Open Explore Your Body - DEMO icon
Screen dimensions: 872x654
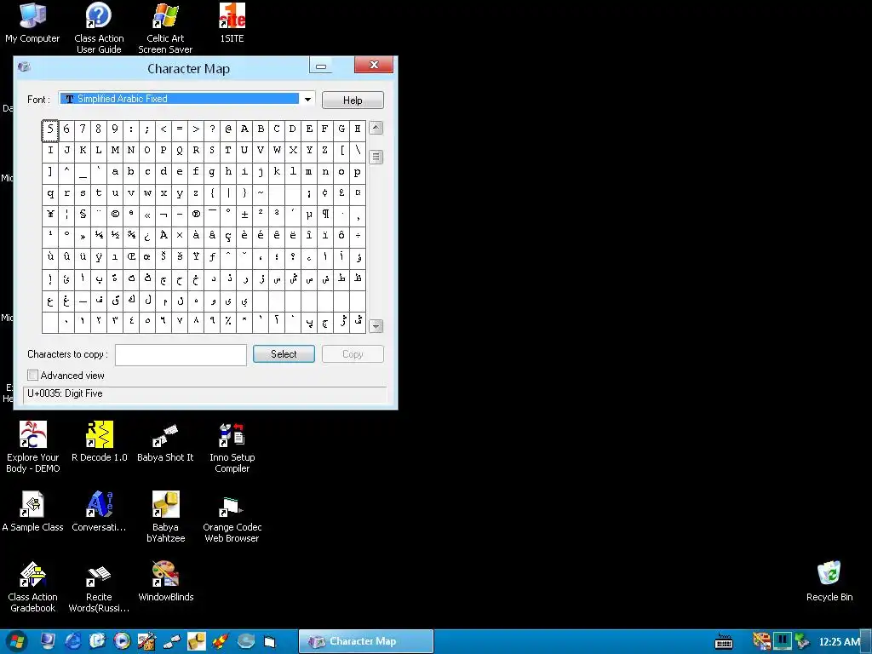click(33, 446)
